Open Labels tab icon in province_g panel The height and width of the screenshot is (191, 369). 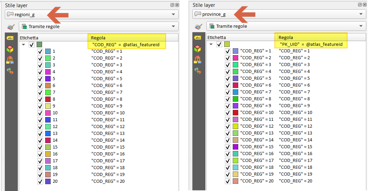(x=198, y=38)
